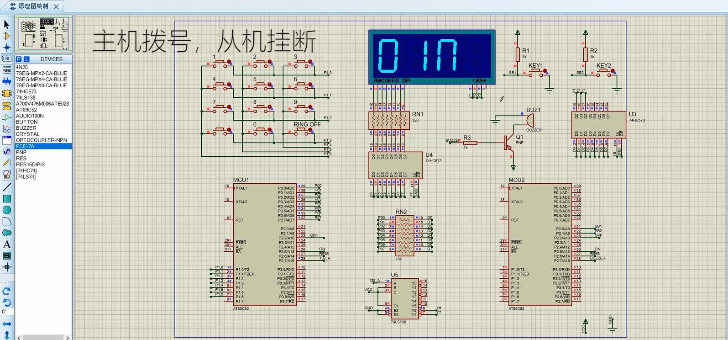
Task: Select the Virtual instruments meter tool
Action: coord(6,175)
